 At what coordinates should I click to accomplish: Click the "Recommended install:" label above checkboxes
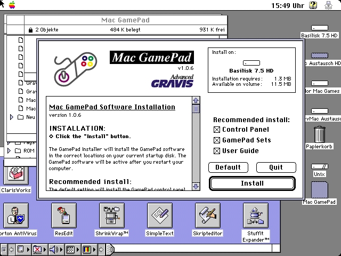coord(251,120)
